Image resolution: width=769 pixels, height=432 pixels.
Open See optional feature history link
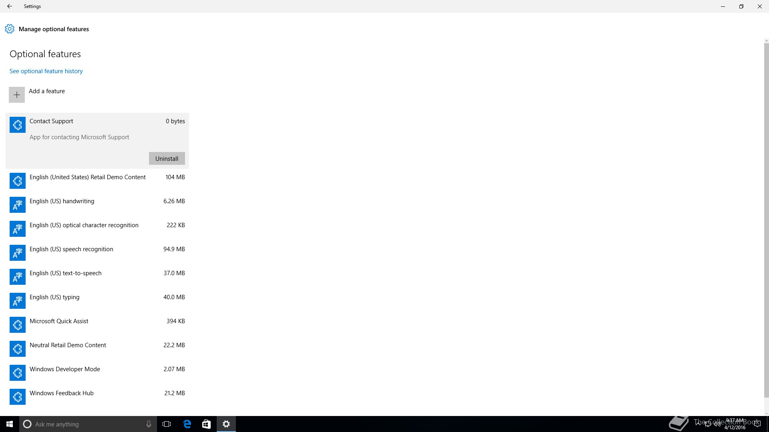point(46,71)
